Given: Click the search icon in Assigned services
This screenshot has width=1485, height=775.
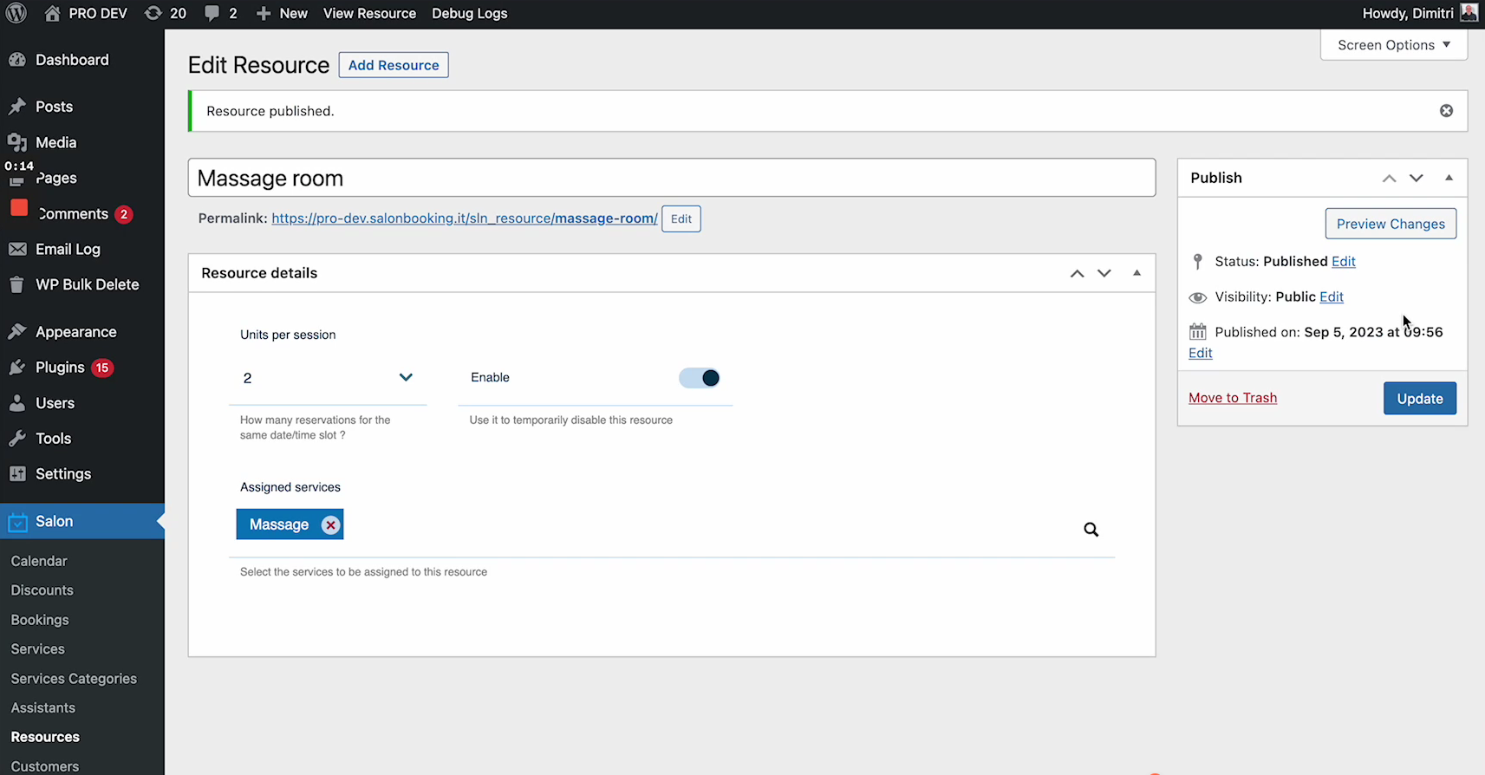Looking at the screenshot, I should (x=1091, y=530).
